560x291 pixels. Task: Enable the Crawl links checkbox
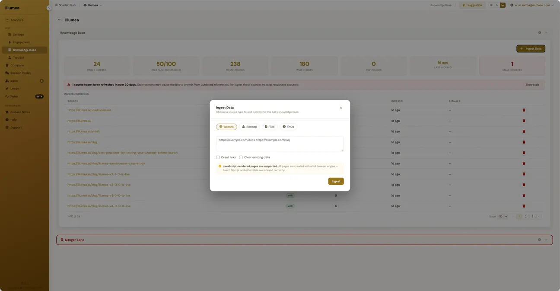click(x=218, y=157)
